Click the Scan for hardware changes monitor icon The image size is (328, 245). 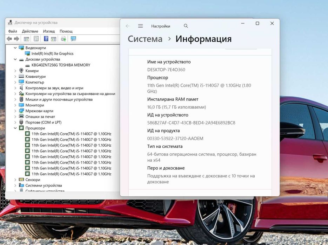[73, 38]
